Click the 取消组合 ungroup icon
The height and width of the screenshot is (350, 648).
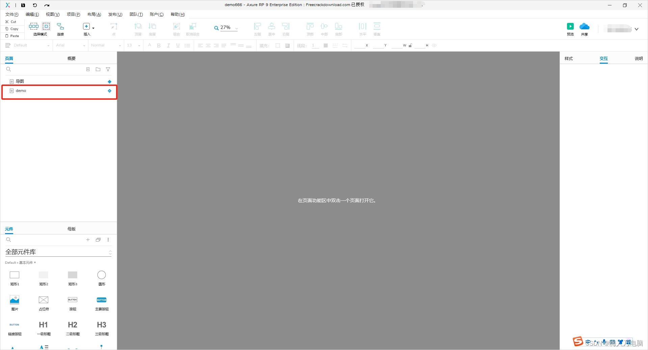[192, 26]
